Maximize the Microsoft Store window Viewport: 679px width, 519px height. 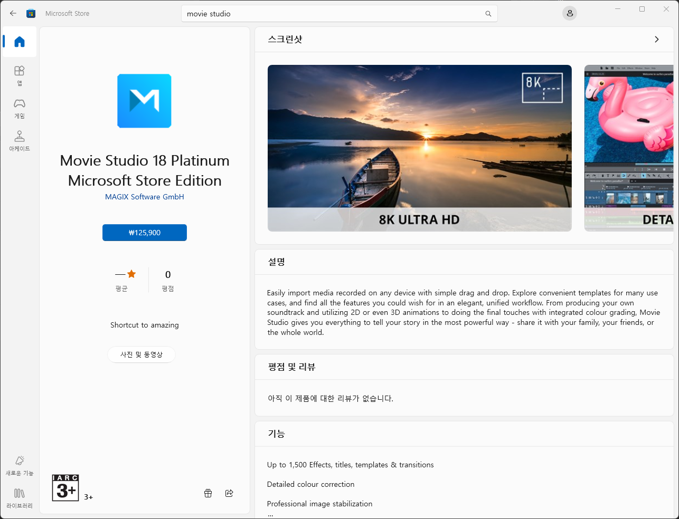[642, 9]
